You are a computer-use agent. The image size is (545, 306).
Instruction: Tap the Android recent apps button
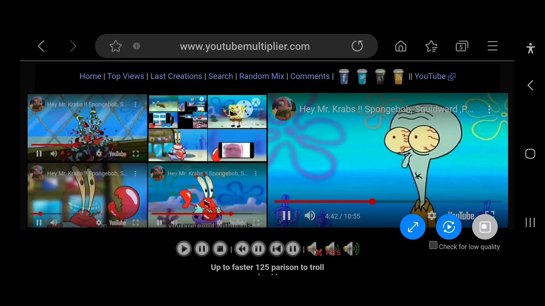[530, 222]
